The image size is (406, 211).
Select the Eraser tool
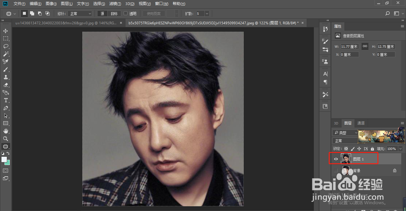pyautogui.click(x=6, y=85)
